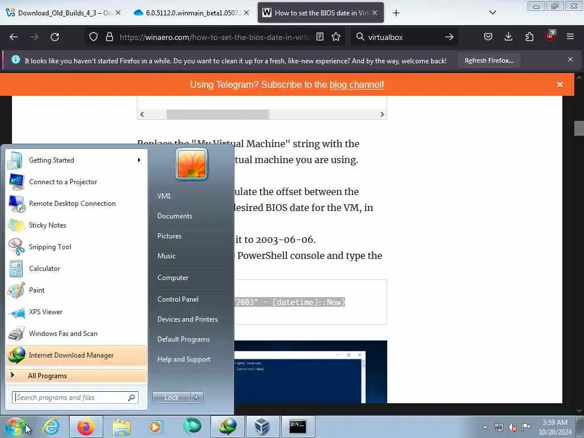Close the Download_Old_Builds tab
The width and height of the screenshot is (584, 438).
(118, 13)
